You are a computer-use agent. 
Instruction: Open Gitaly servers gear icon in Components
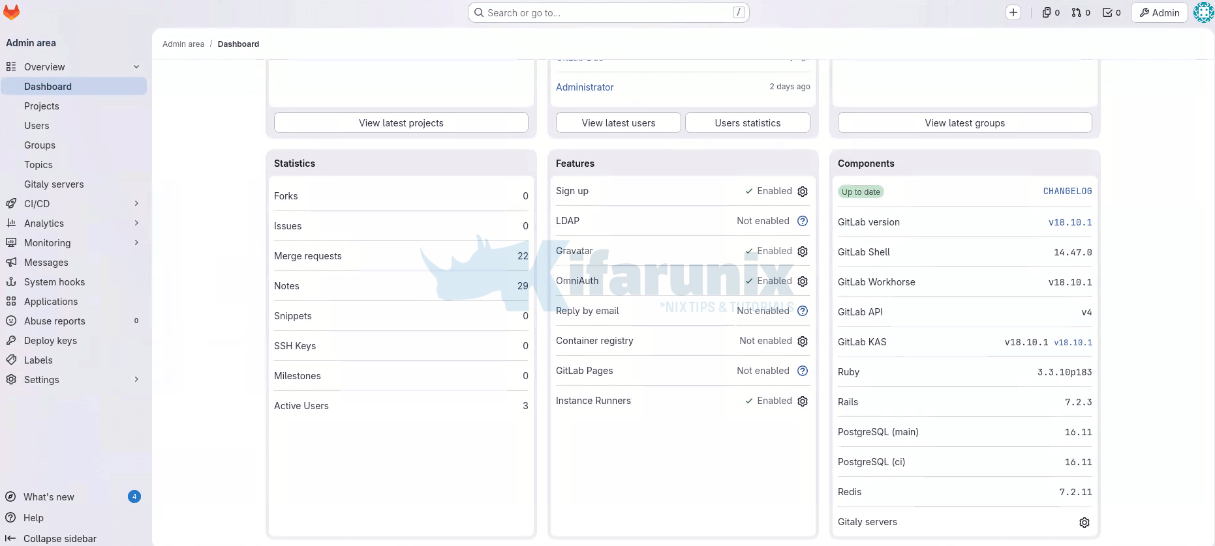pyautogui.click(x=1084, y=523)
